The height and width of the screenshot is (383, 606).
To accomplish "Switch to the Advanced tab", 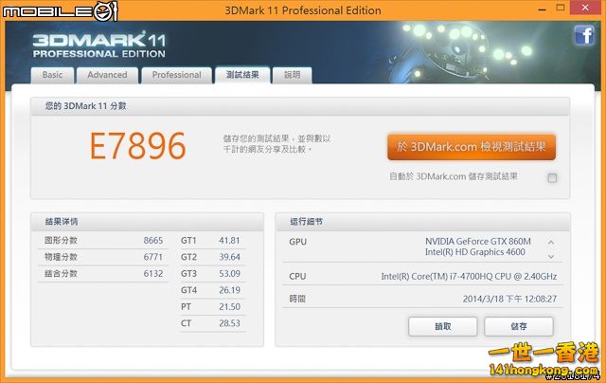I will click(107, 75).
